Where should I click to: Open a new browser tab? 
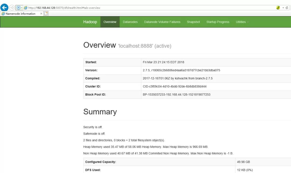click(x=46, y=13)
